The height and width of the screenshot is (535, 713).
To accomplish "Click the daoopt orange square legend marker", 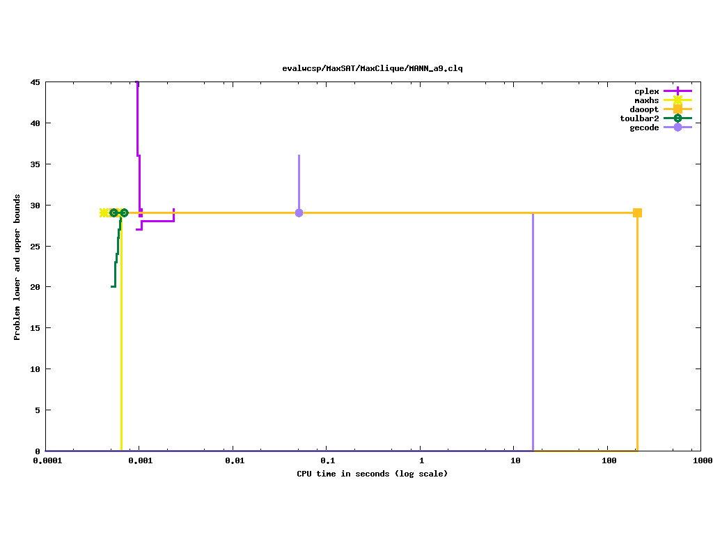I will click(677, 109).
